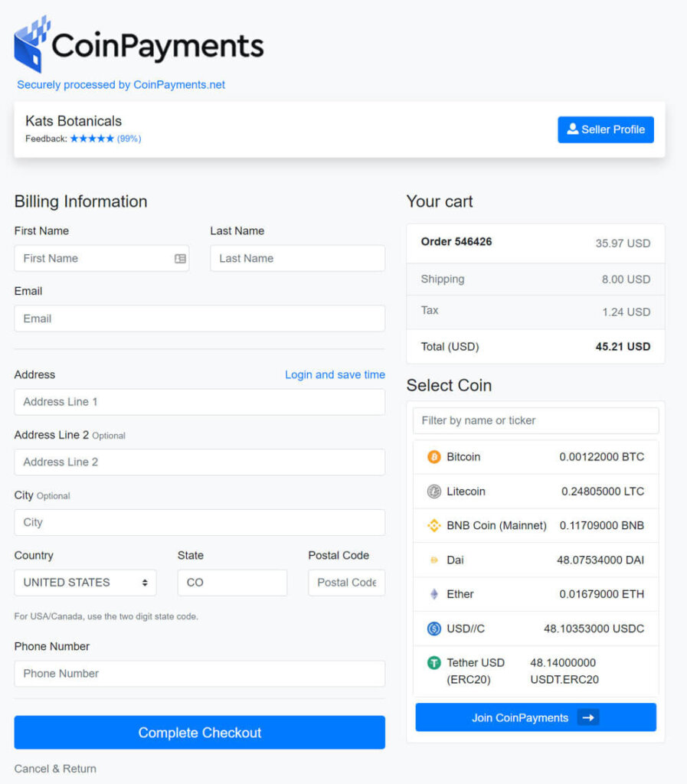The image size is (687, 784).
Task: Click the Kats Botanicals seller name
Action: coord(74,121)
